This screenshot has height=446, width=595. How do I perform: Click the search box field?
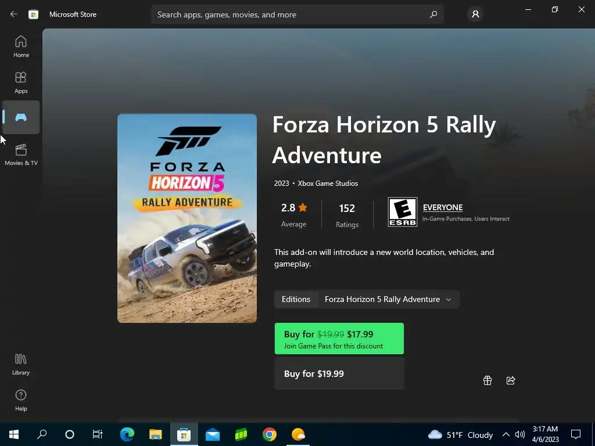tap(297, 15)
